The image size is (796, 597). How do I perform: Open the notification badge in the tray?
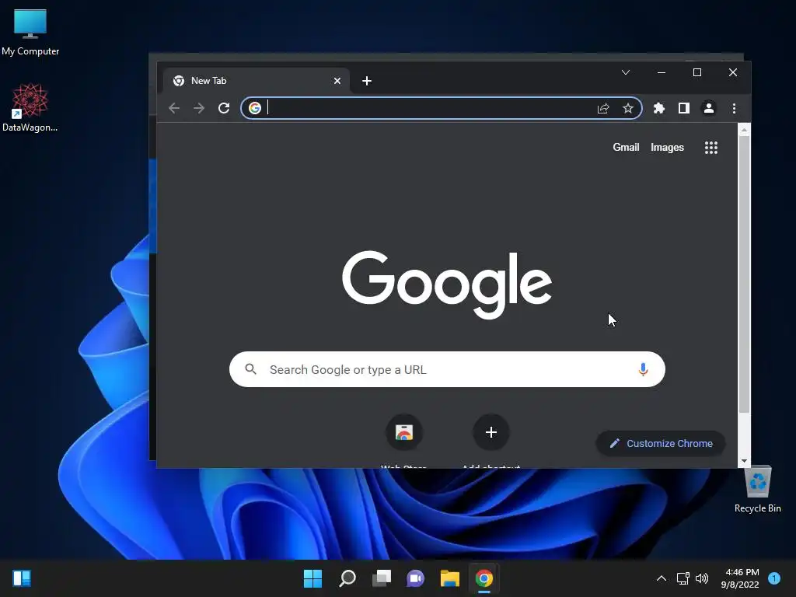pyautogui.click(x=774, y=578)
